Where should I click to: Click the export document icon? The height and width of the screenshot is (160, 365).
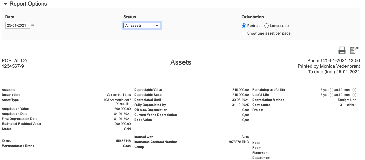tap(354, 50)
